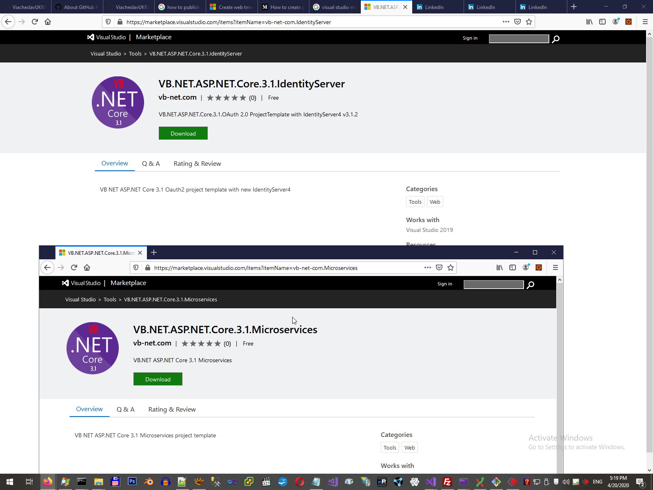Open page actions menu in the IdentityServer address bar
Screen dimensions: 653x490
click(506, 22)
